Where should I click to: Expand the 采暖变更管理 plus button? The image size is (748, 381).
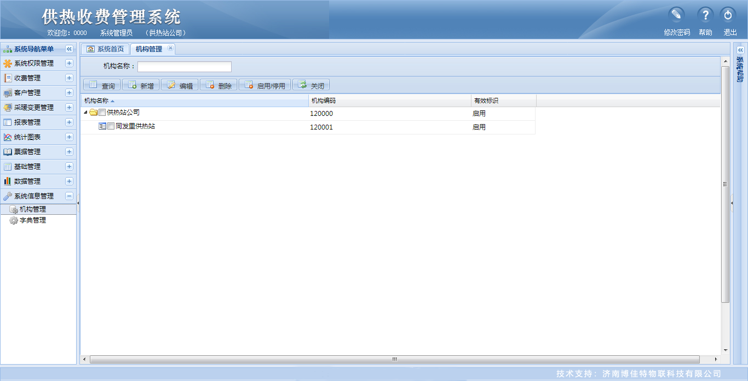[70, 108]
